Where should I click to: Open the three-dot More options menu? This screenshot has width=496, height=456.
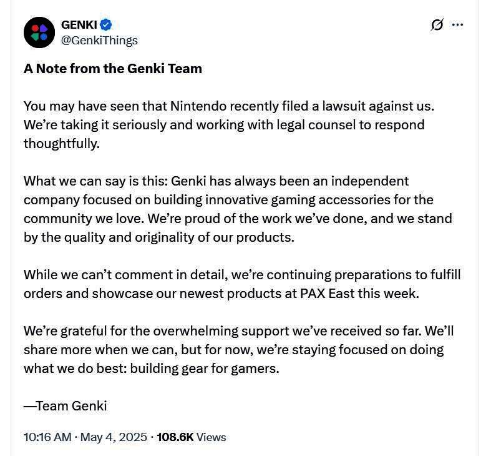click(457, 25)
